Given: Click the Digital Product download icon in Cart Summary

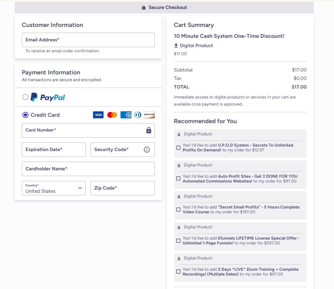Looking at the screenshot, I should (176, 45).
